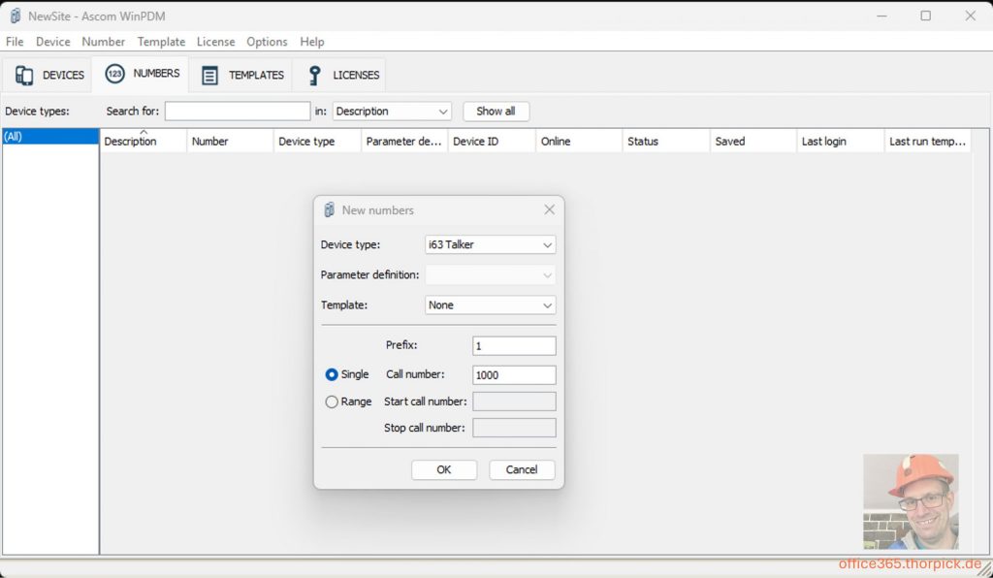
Task: Open the Template dropdown set to None
Action: 490,305
